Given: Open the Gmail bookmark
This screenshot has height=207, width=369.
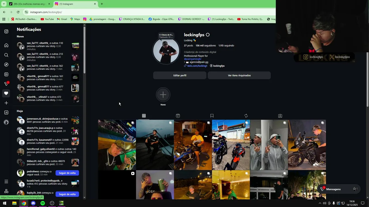Looking at the screenshot, I should pos(62,19).
